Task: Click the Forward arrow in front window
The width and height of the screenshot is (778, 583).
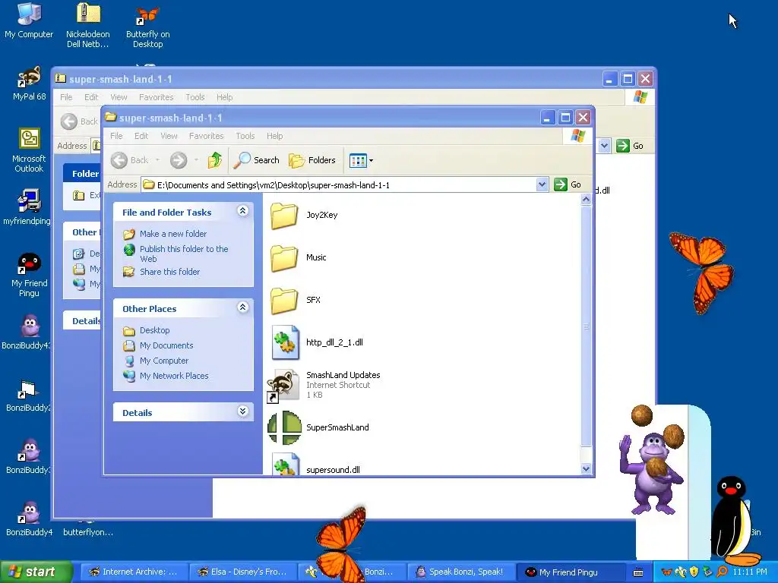Action: [x=179, y=160]
